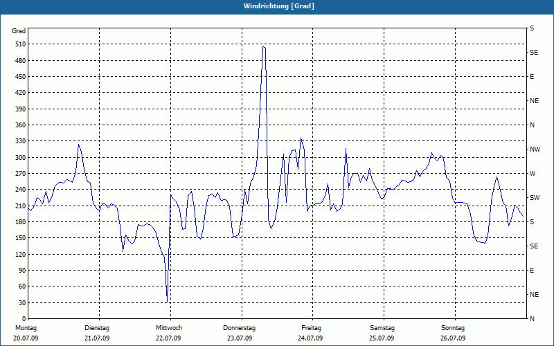The image size is (554, 346).
Task: Select the '30' y-axis value
Action: [23, 302]
